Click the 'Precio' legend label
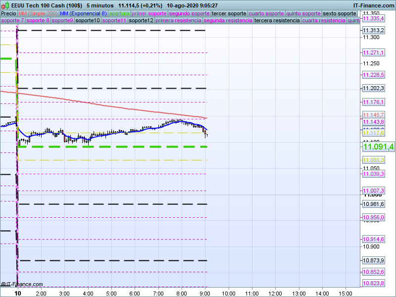 pyautogui.click(x=8, y=13)
